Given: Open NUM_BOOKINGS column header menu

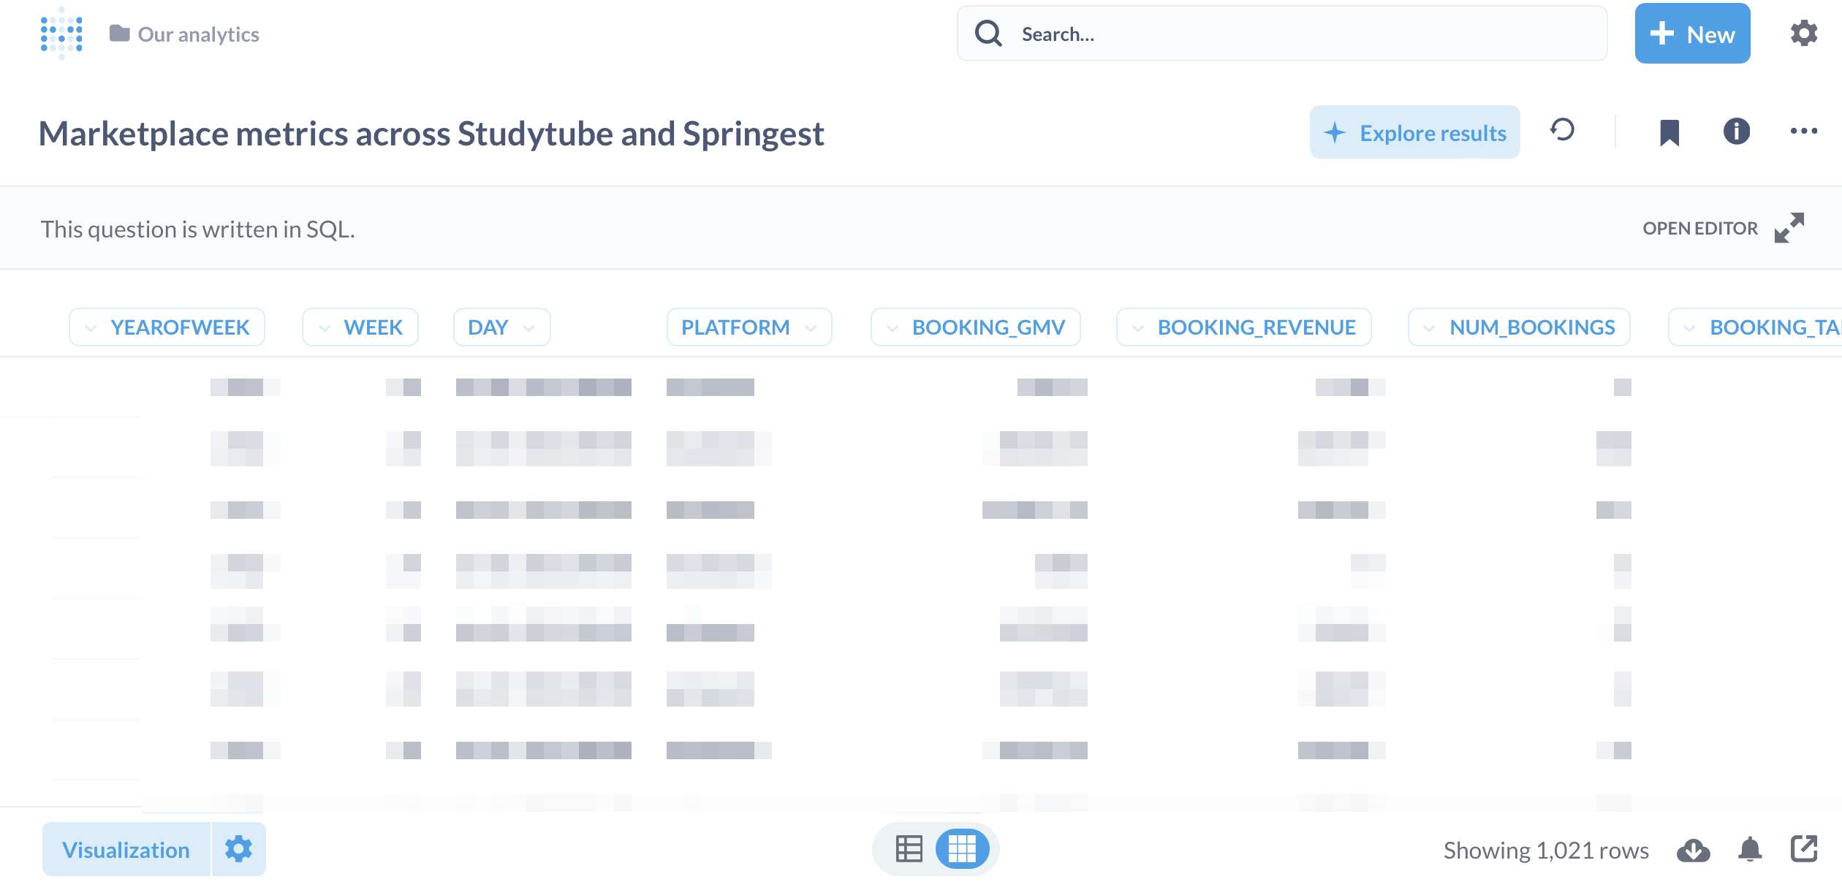Looking at the screenshot, I should [x=1519, y=327].
